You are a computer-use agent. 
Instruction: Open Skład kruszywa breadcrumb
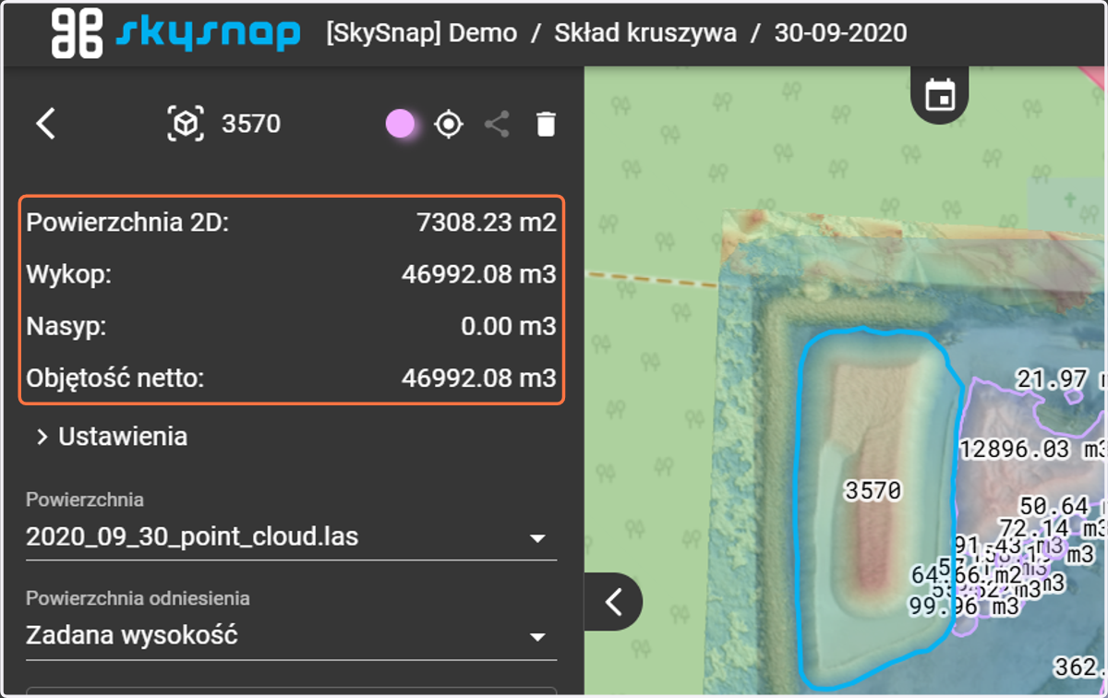click(x=645, y=33)
